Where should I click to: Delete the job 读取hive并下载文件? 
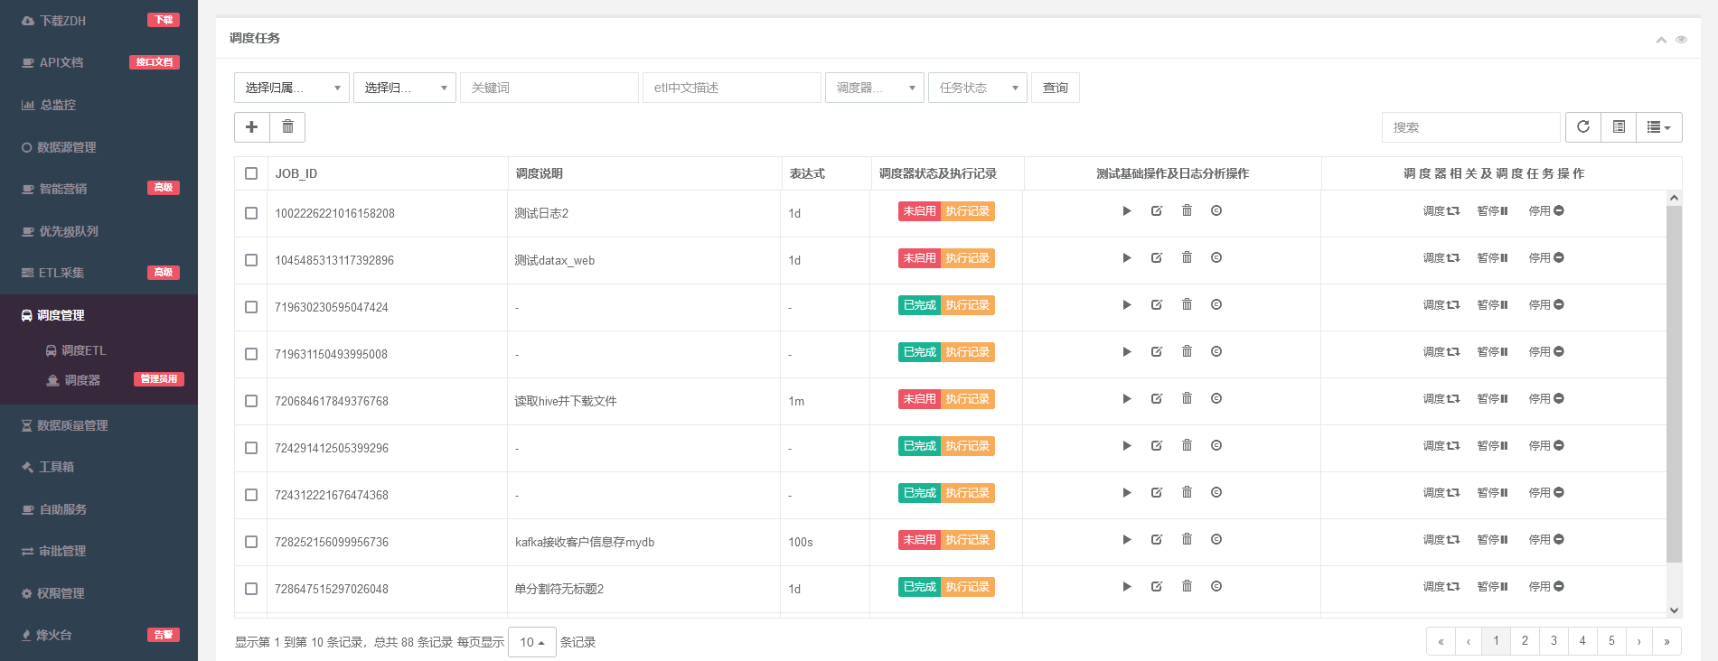tap(1187, 399)
